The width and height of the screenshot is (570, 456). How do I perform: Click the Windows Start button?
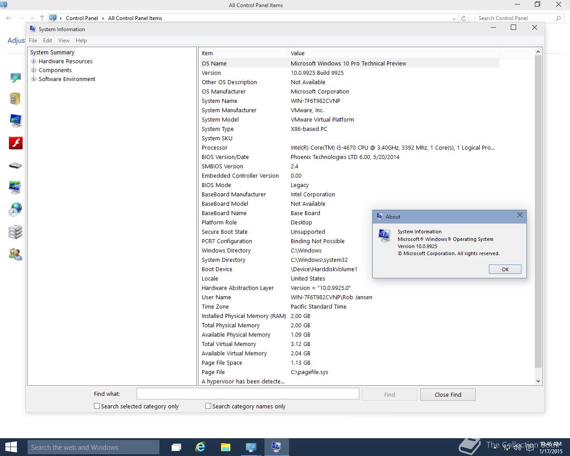[11, 447]
